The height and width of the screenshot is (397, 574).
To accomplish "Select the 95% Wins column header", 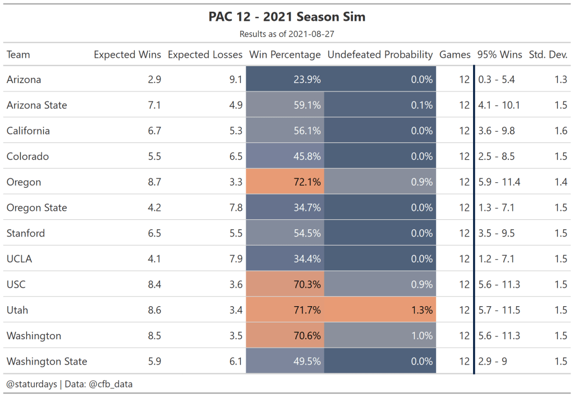I will click(499, 55).
